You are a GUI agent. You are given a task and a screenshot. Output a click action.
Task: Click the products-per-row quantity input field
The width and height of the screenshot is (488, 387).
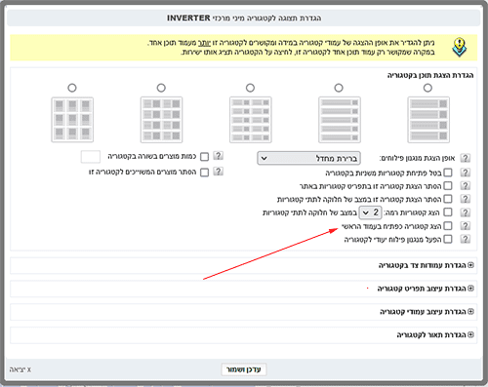click(91, 157)
